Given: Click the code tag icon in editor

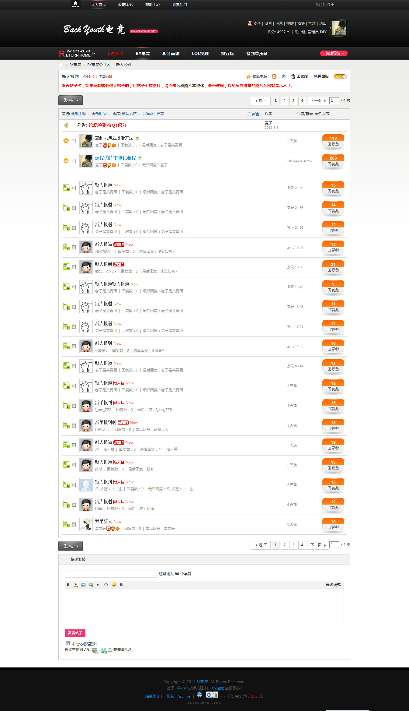Looking at the screenshot, I should 106,585.
